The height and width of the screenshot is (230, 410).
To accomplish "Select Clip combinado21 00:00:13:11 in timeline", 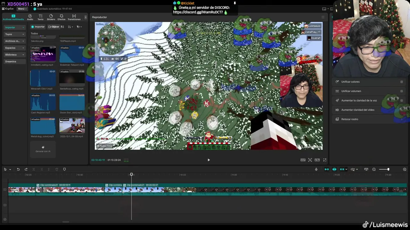I will (x=70, y=189).
